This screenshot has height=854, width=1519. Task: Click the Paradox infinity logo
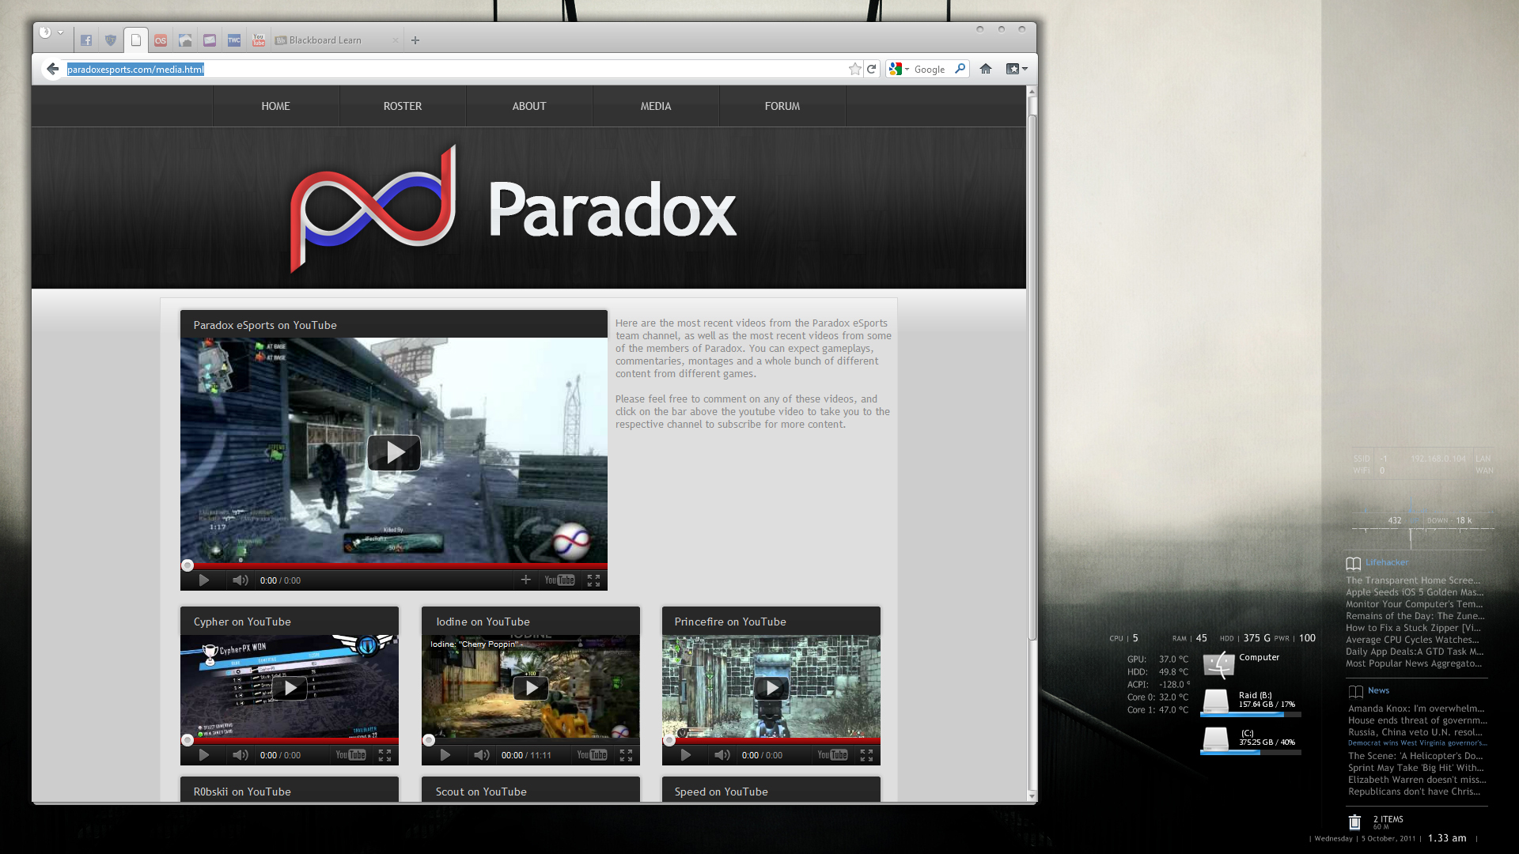373,208
